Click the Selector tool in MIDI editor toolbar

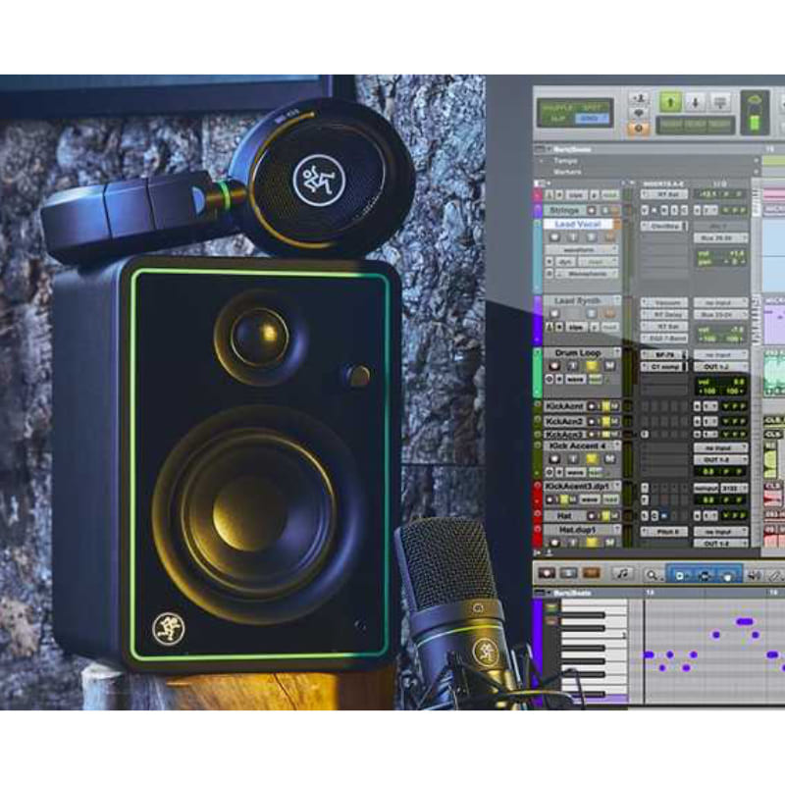click(704, 573)
